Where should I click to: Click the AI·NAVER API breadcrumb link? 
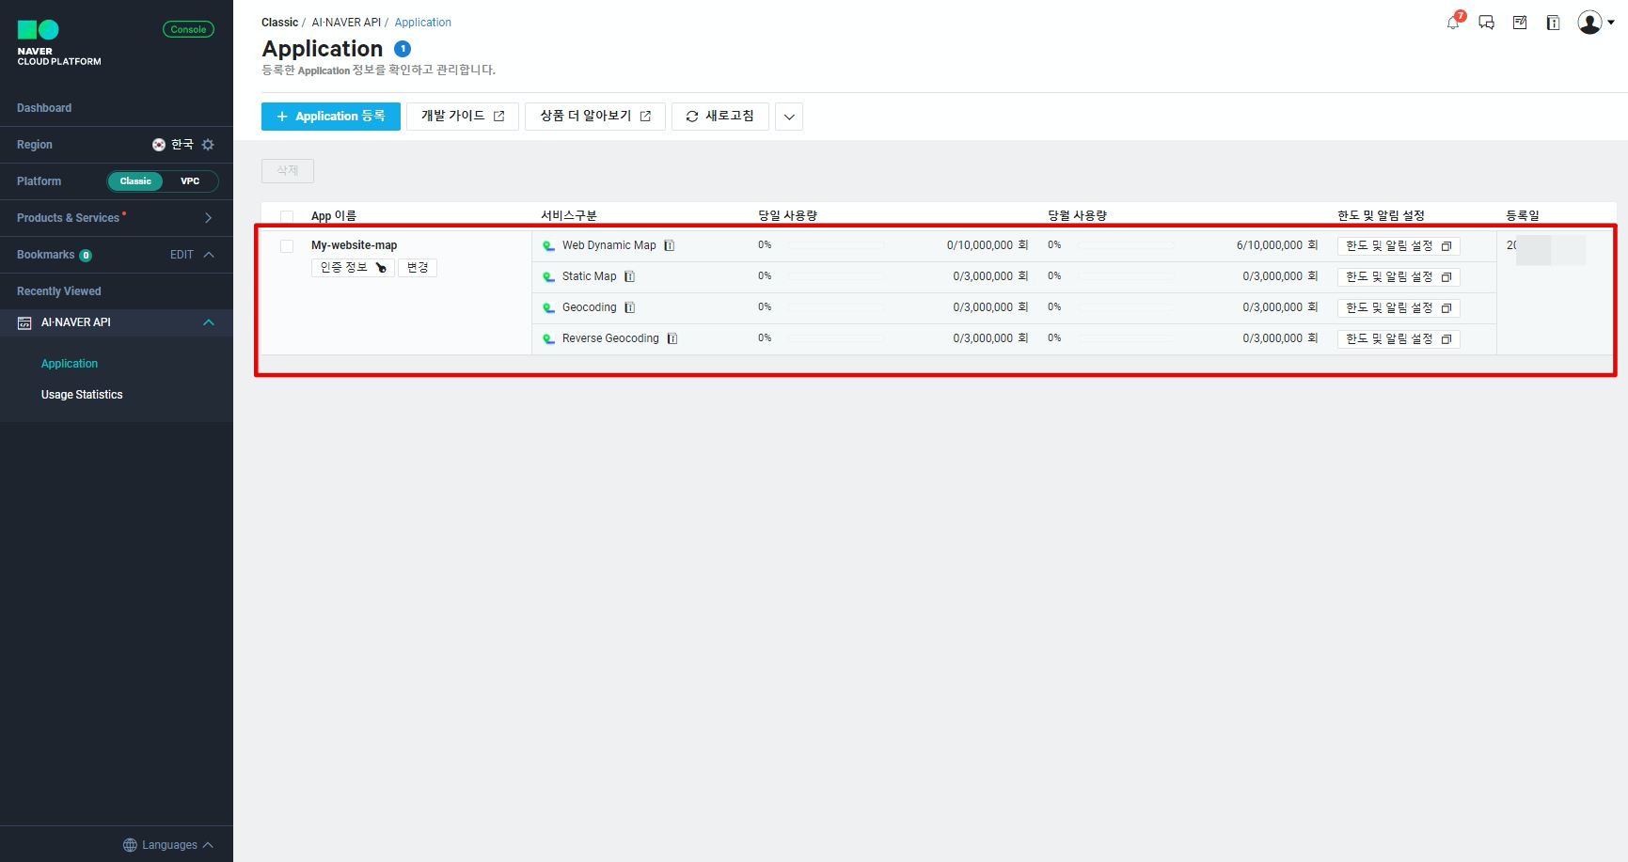[346, 23]
